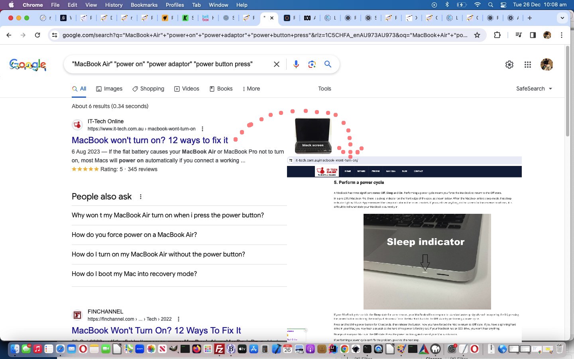Open People also ask options menu
This screenshot has height=359, width=574.
click(x=141, y=197)
